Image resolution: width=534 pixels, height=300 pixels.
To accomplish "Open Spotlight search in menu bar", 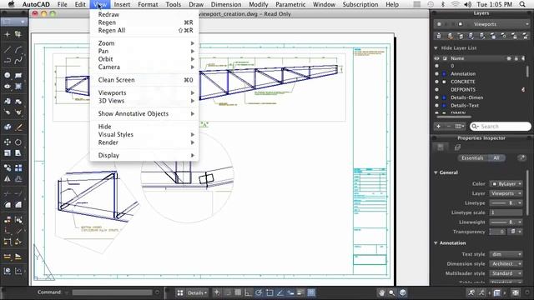I will [522, 4].
